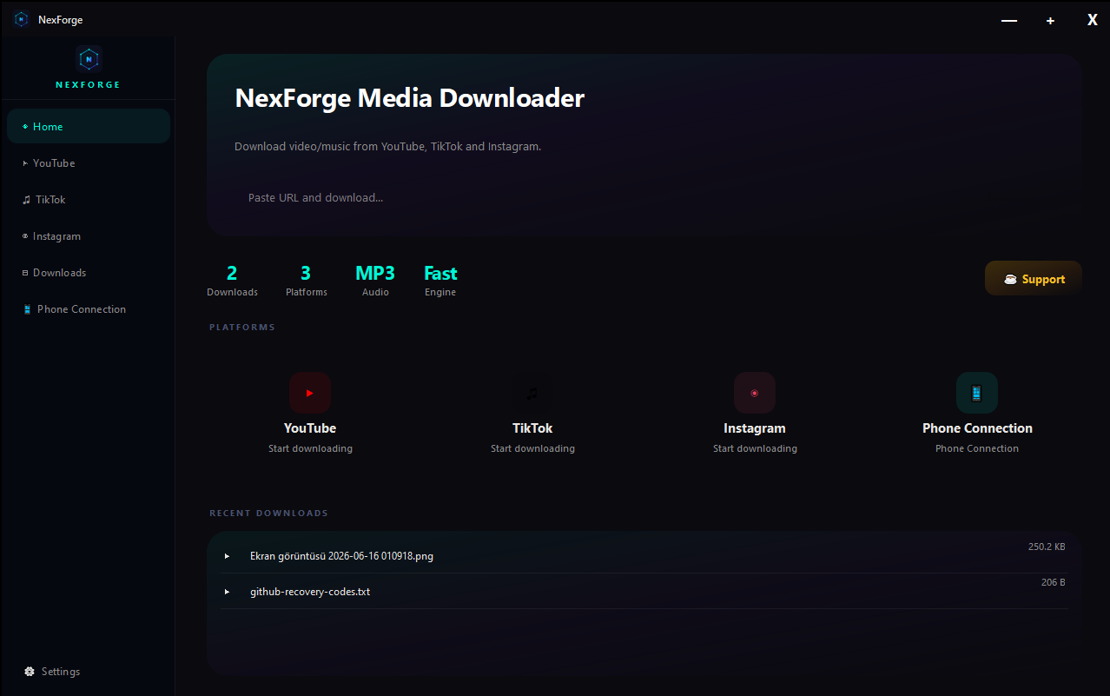The width and height of the screenshot is (1110, 696).
Task: Click the RECENT DOWNLOADS section label
Action: 269,513
